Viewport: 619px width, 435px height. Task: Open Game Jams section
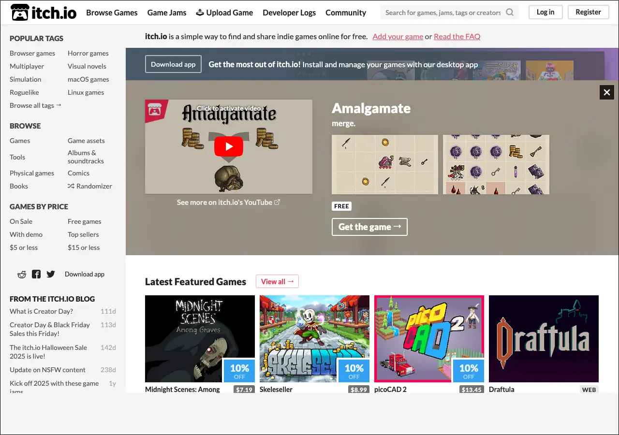pyautogui.click(x=167, y=13)
